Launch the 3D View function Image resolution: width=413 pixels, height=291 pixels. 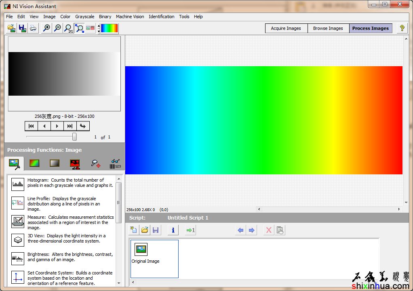18,240
